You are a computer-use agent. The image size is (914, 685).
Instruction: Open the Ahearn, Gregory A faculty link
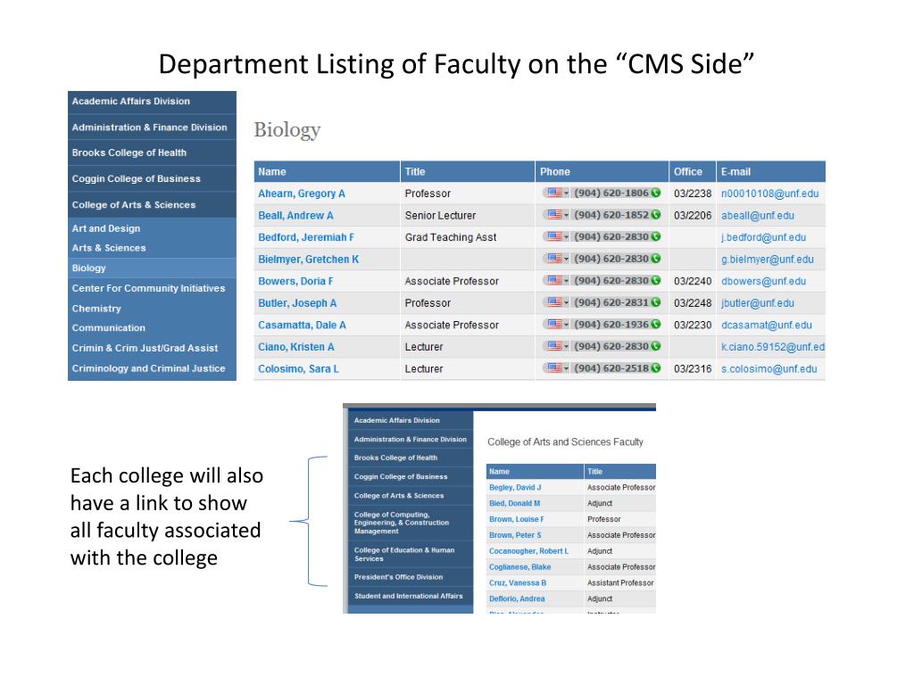click(302, 194)
